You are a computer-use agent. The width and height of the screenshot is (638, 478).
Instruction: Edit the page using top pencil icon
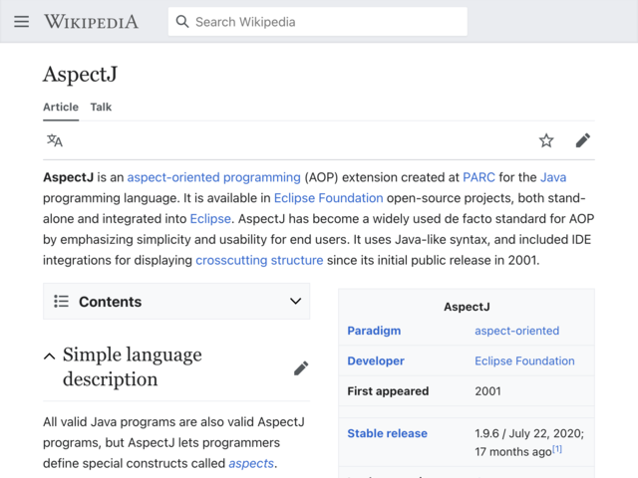pyautogui.click(x=582, y=140)
